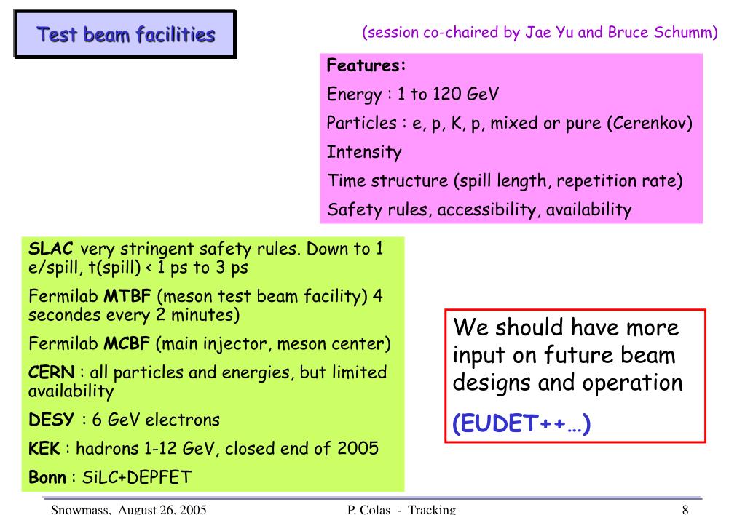Screen dimensions: 745x515
Task: Click the slide page number 8
Action: [x=685, y=510]
